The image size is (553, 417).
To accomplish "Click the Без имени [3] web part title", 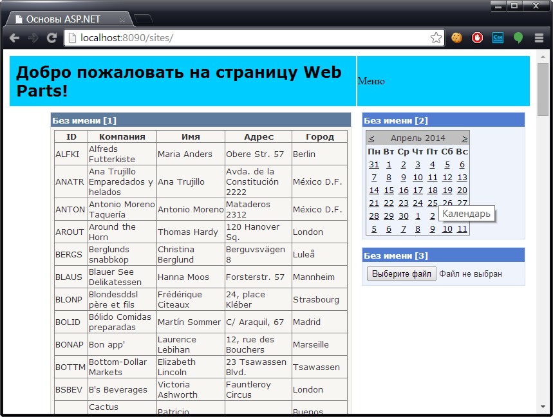I will pos(396,255).
